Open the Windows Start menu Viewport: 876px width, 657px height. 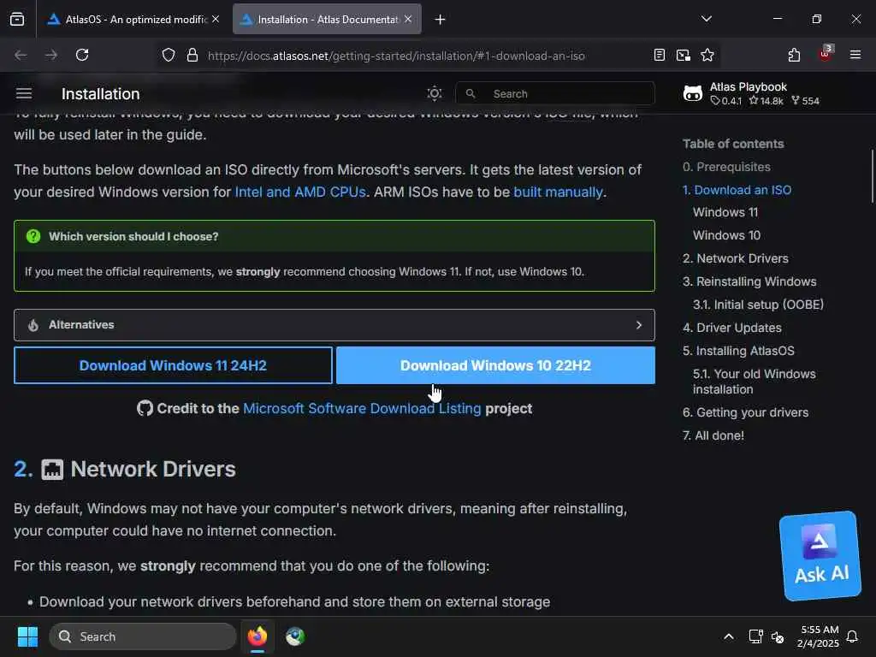[x=27, y=636]
